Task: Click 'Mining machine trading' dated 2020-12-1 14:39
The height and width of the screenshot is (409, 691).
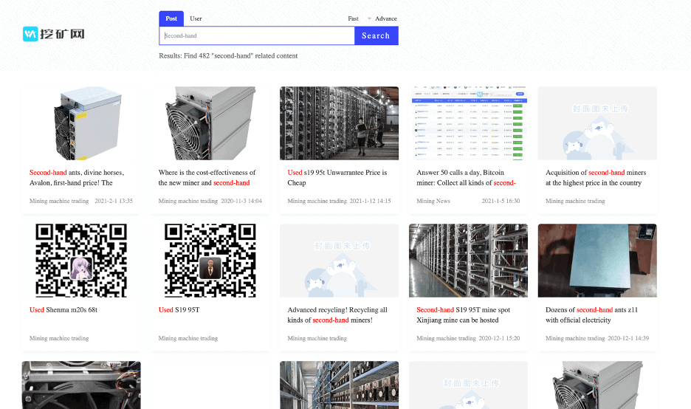Action: 575,338
